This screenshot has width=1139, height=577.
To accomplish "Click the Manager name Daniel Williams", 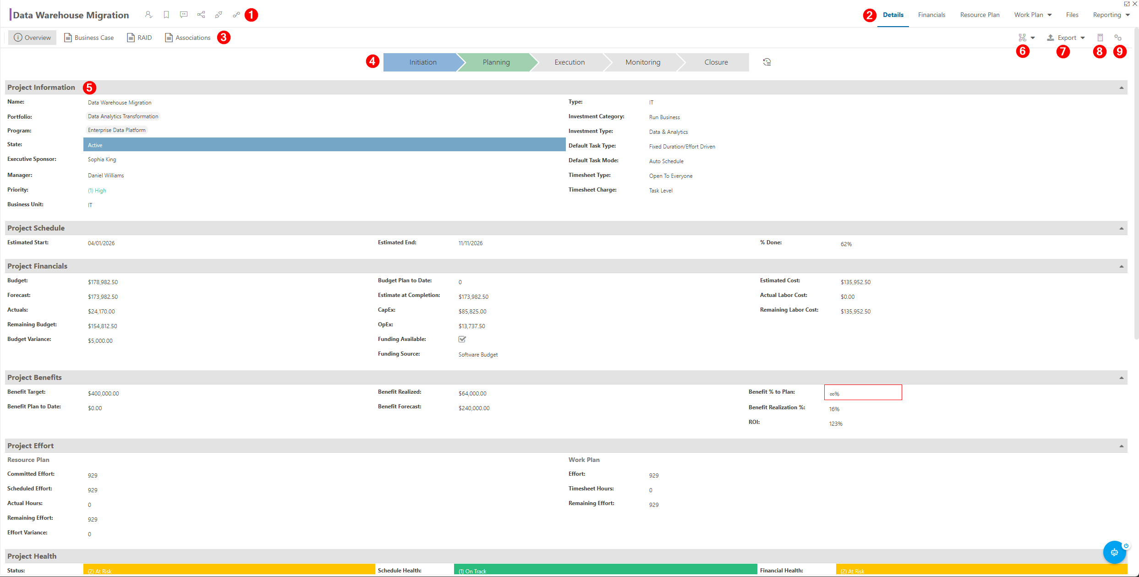I will [106, 176].
